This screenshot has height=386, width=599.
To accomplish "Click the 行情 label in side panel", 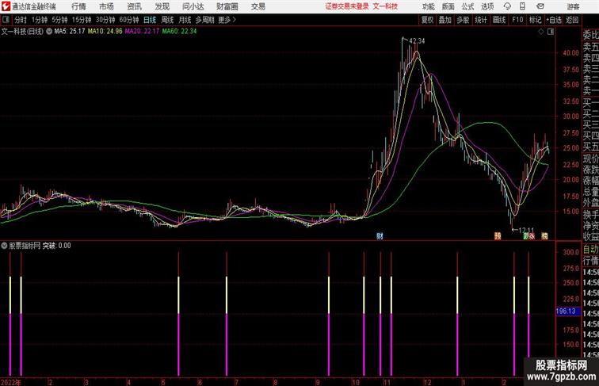I will (x=590, y=261).
